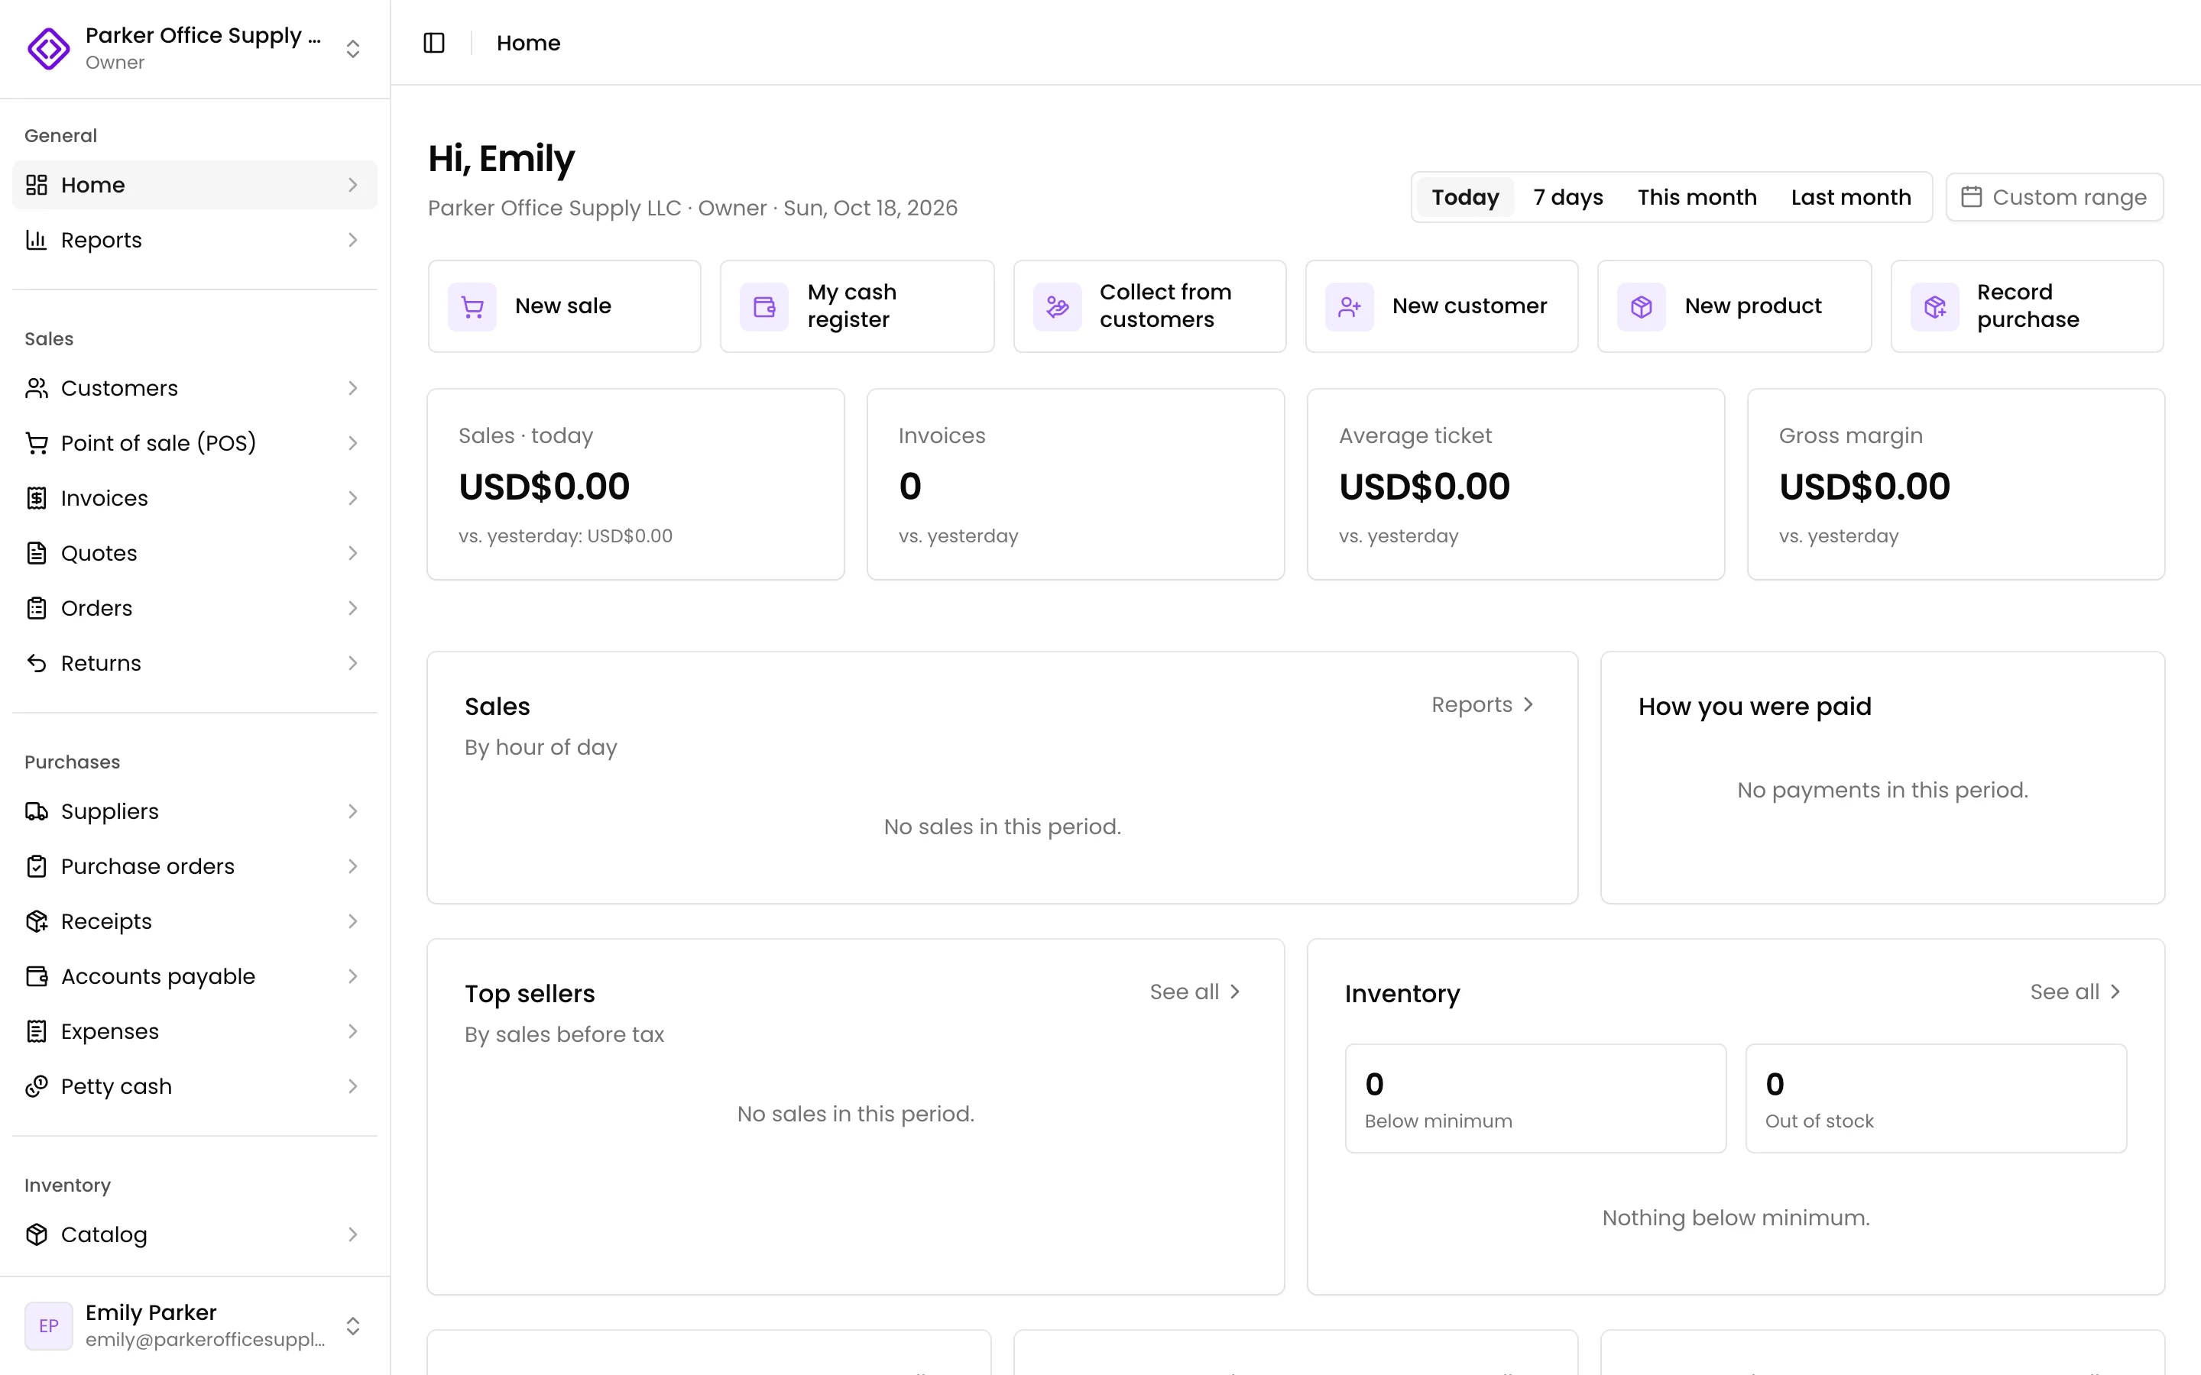2201x1375 pixels.
Task: Open the Custom range date picker
Action: [2054, 197]
